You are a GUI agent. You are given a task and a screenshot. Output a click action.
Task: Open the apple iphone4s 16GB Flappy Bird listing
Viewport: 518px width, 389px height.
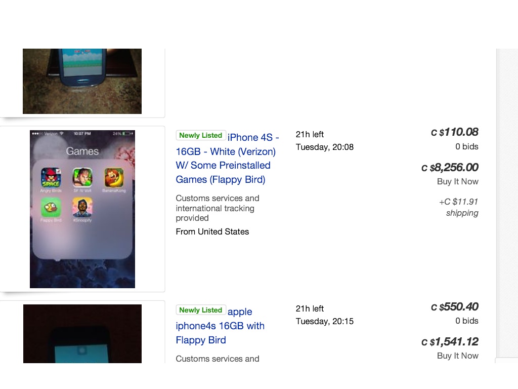pos(220,326)
